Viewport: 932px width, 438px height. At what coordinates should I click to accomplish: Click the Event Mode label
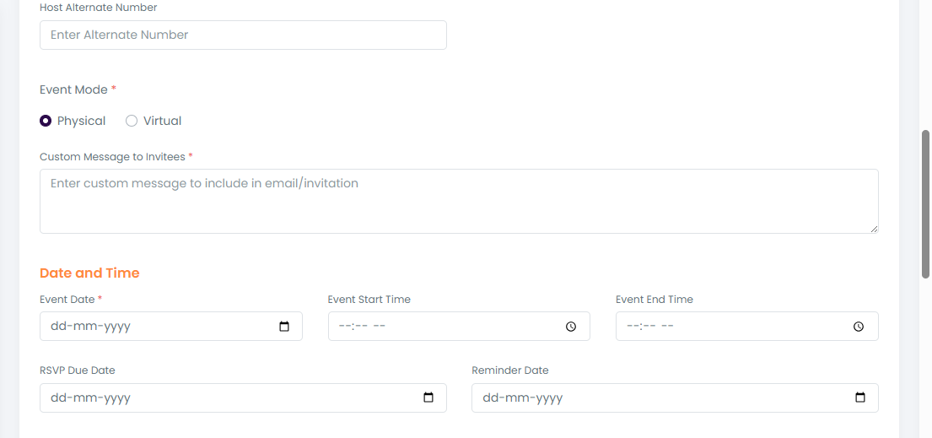click(74, 89)
